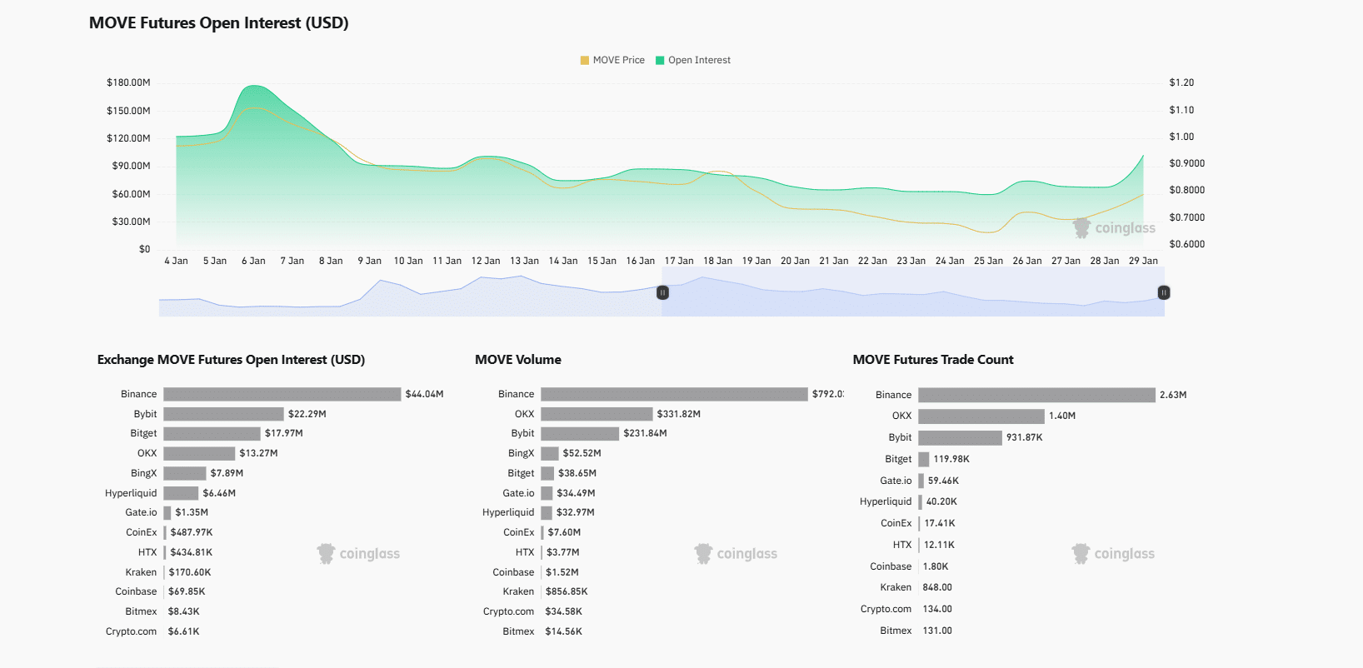This screenshot has width=1363, height=668.
Task: Click the $434.81K HTX value
Action: pos(192,552)
